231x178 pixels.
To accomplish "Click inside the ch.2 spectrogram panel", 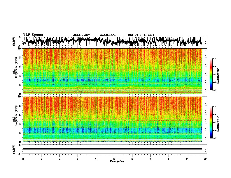I will click(113, 119).
